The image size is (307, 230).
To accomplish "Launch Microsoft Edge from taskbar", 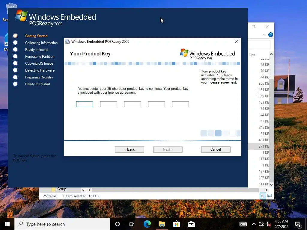I will pyautogui.click(x=147, y=224).
